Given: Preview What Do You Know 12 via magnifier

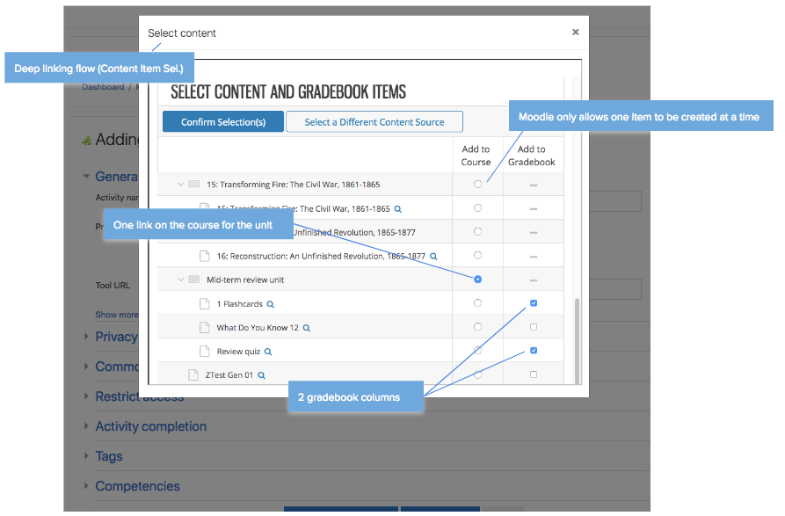Looking at the screenshot, I should coord(307,328).
